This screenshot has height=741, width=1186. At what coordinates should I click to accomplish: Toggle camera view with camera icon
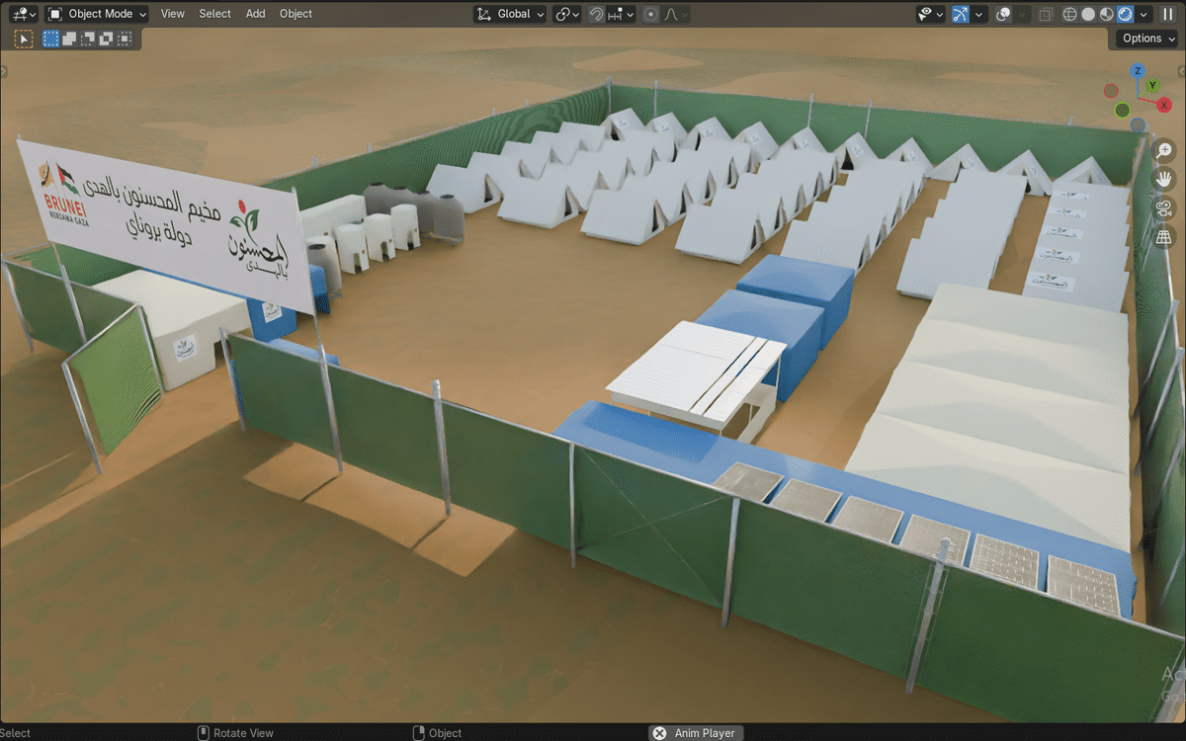[1163, 208]
